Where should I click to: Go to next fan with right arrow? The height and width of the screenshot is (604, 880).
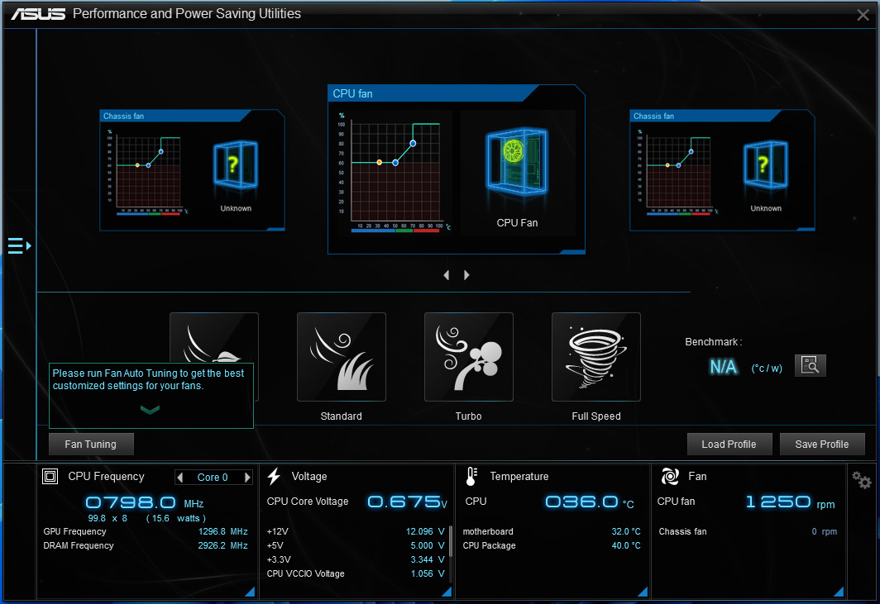pyautogui.click(x=466, y=275)
